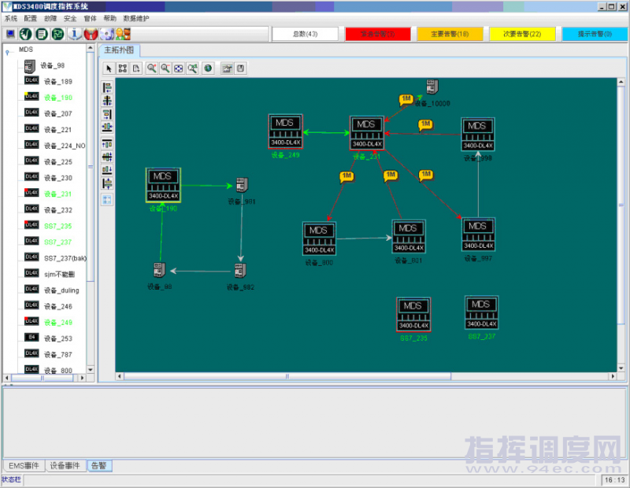630x488 pixels.
Task: Open the 配置 menu
Action: click(x=31, y=18)
